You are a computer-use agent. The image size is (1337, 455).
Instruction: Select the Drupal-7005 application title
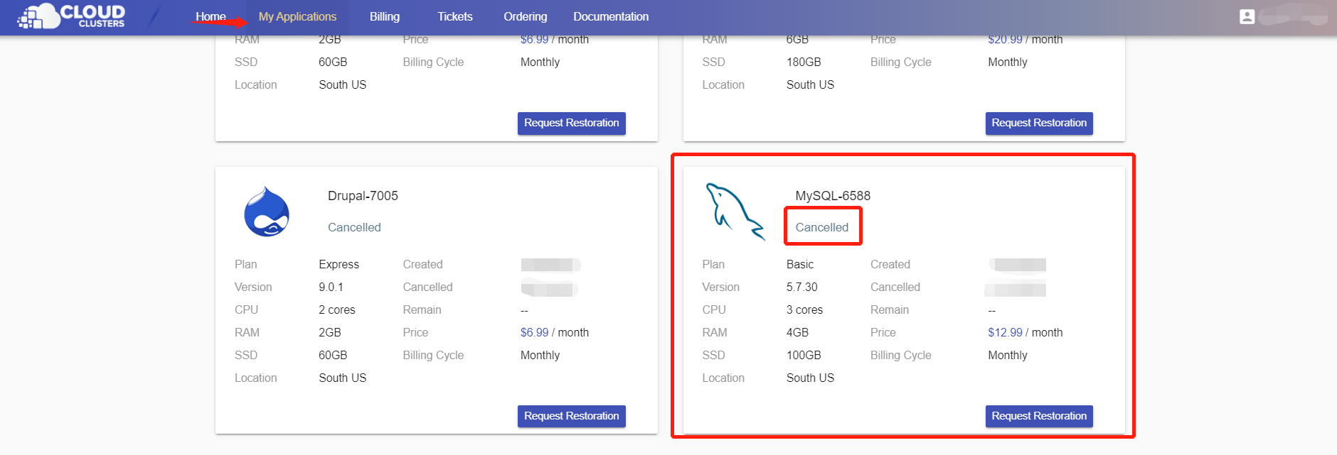point(363,196)
